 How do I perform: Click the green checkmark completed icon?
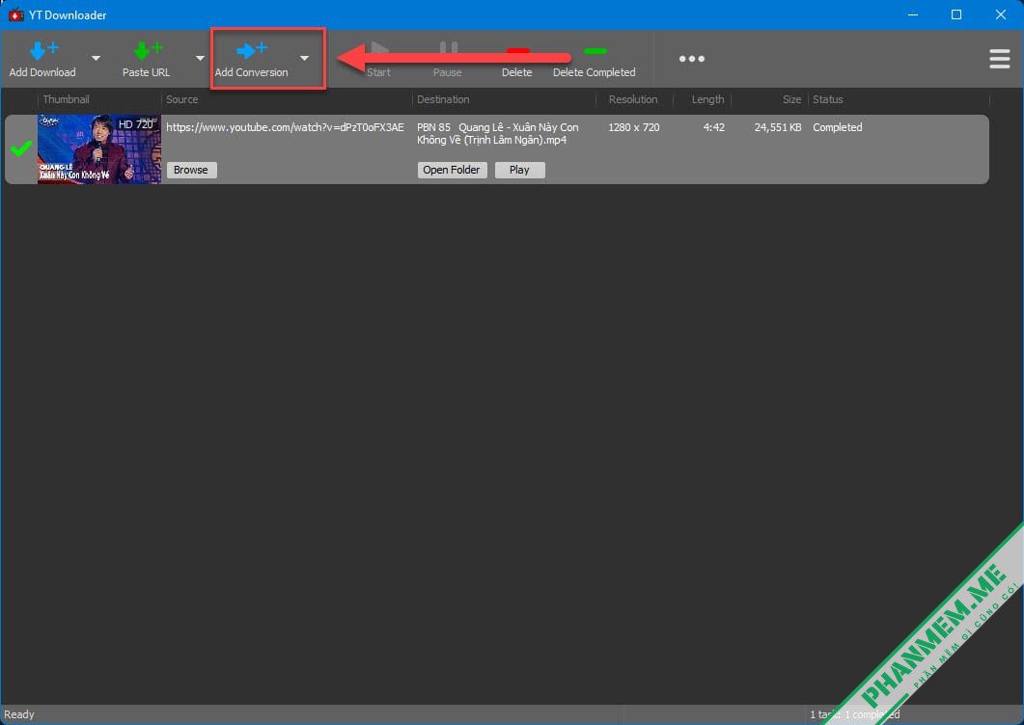(x=21, y=148)
